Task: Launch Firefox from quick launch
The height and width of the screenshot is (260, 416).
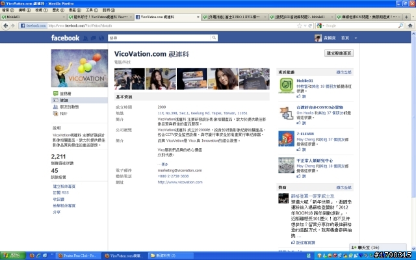Action: (x=32, y=255)
